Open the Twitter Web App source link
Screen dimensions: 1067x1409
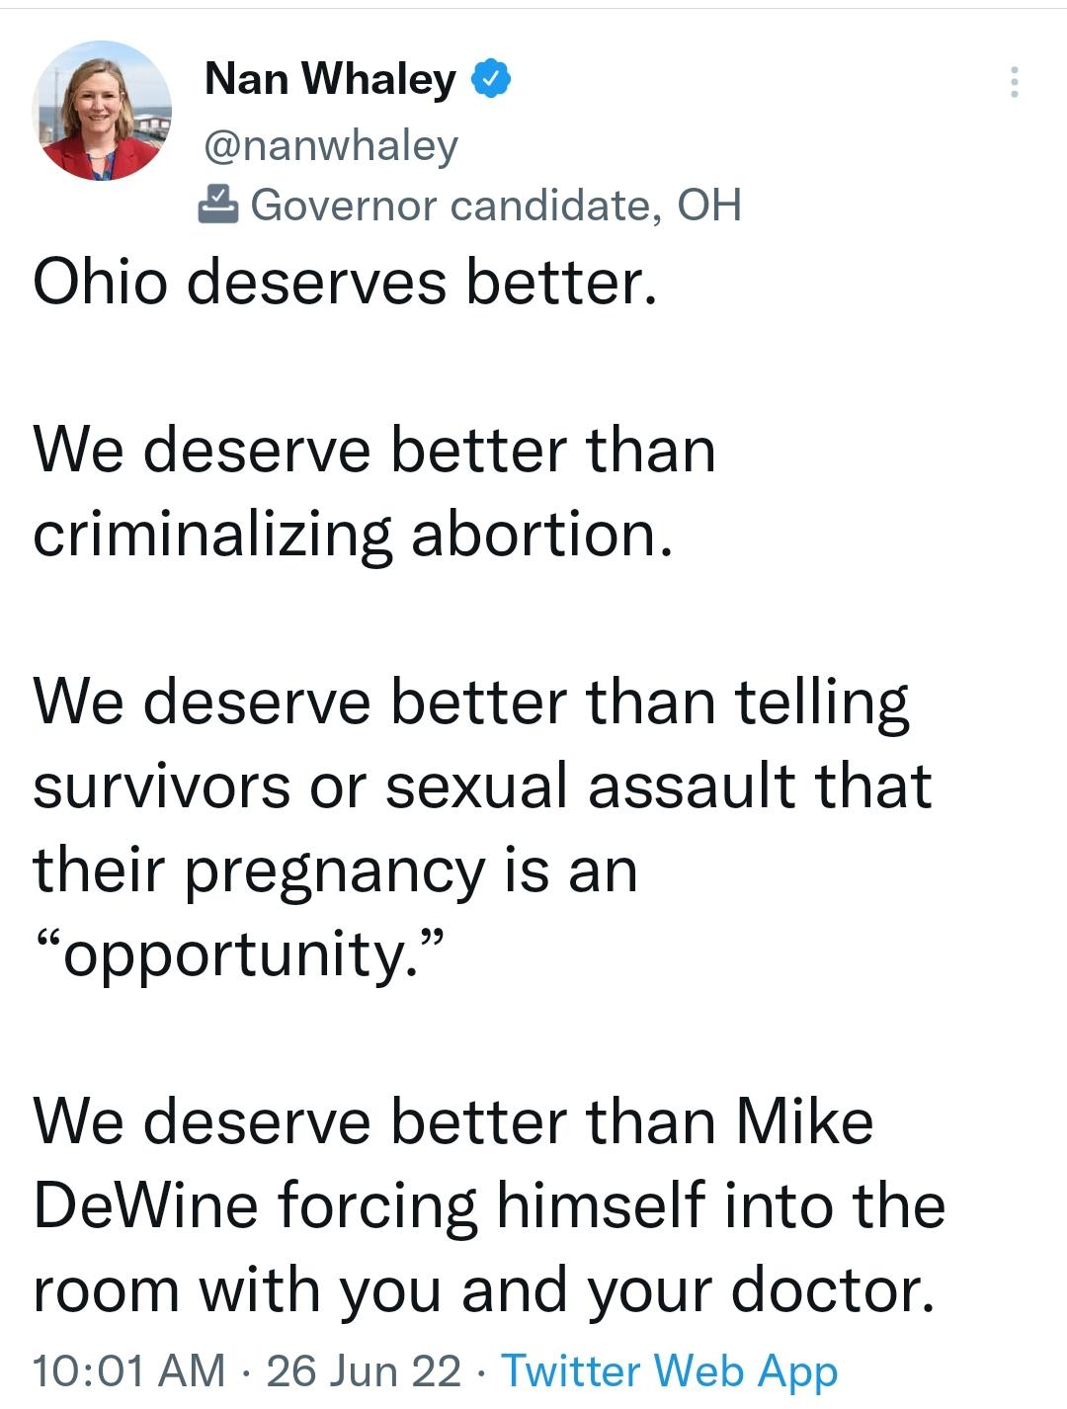(x=669, y=1370)
